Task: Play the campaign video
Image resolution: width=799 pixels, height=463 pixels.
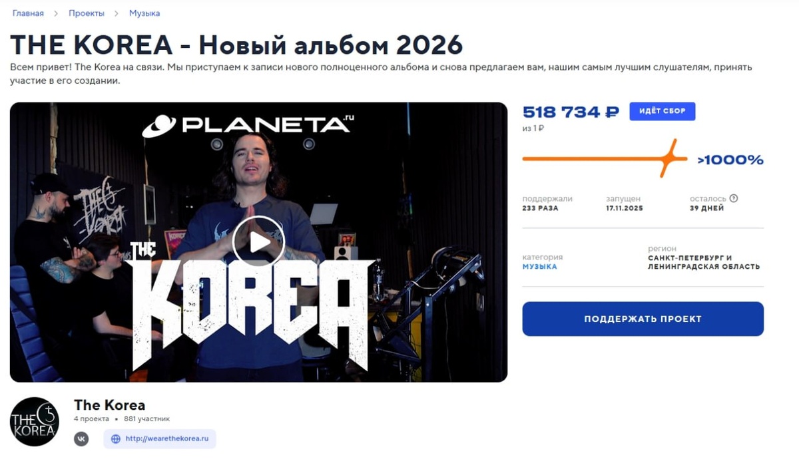Action: pyautogui.click(x=258, y=241)
